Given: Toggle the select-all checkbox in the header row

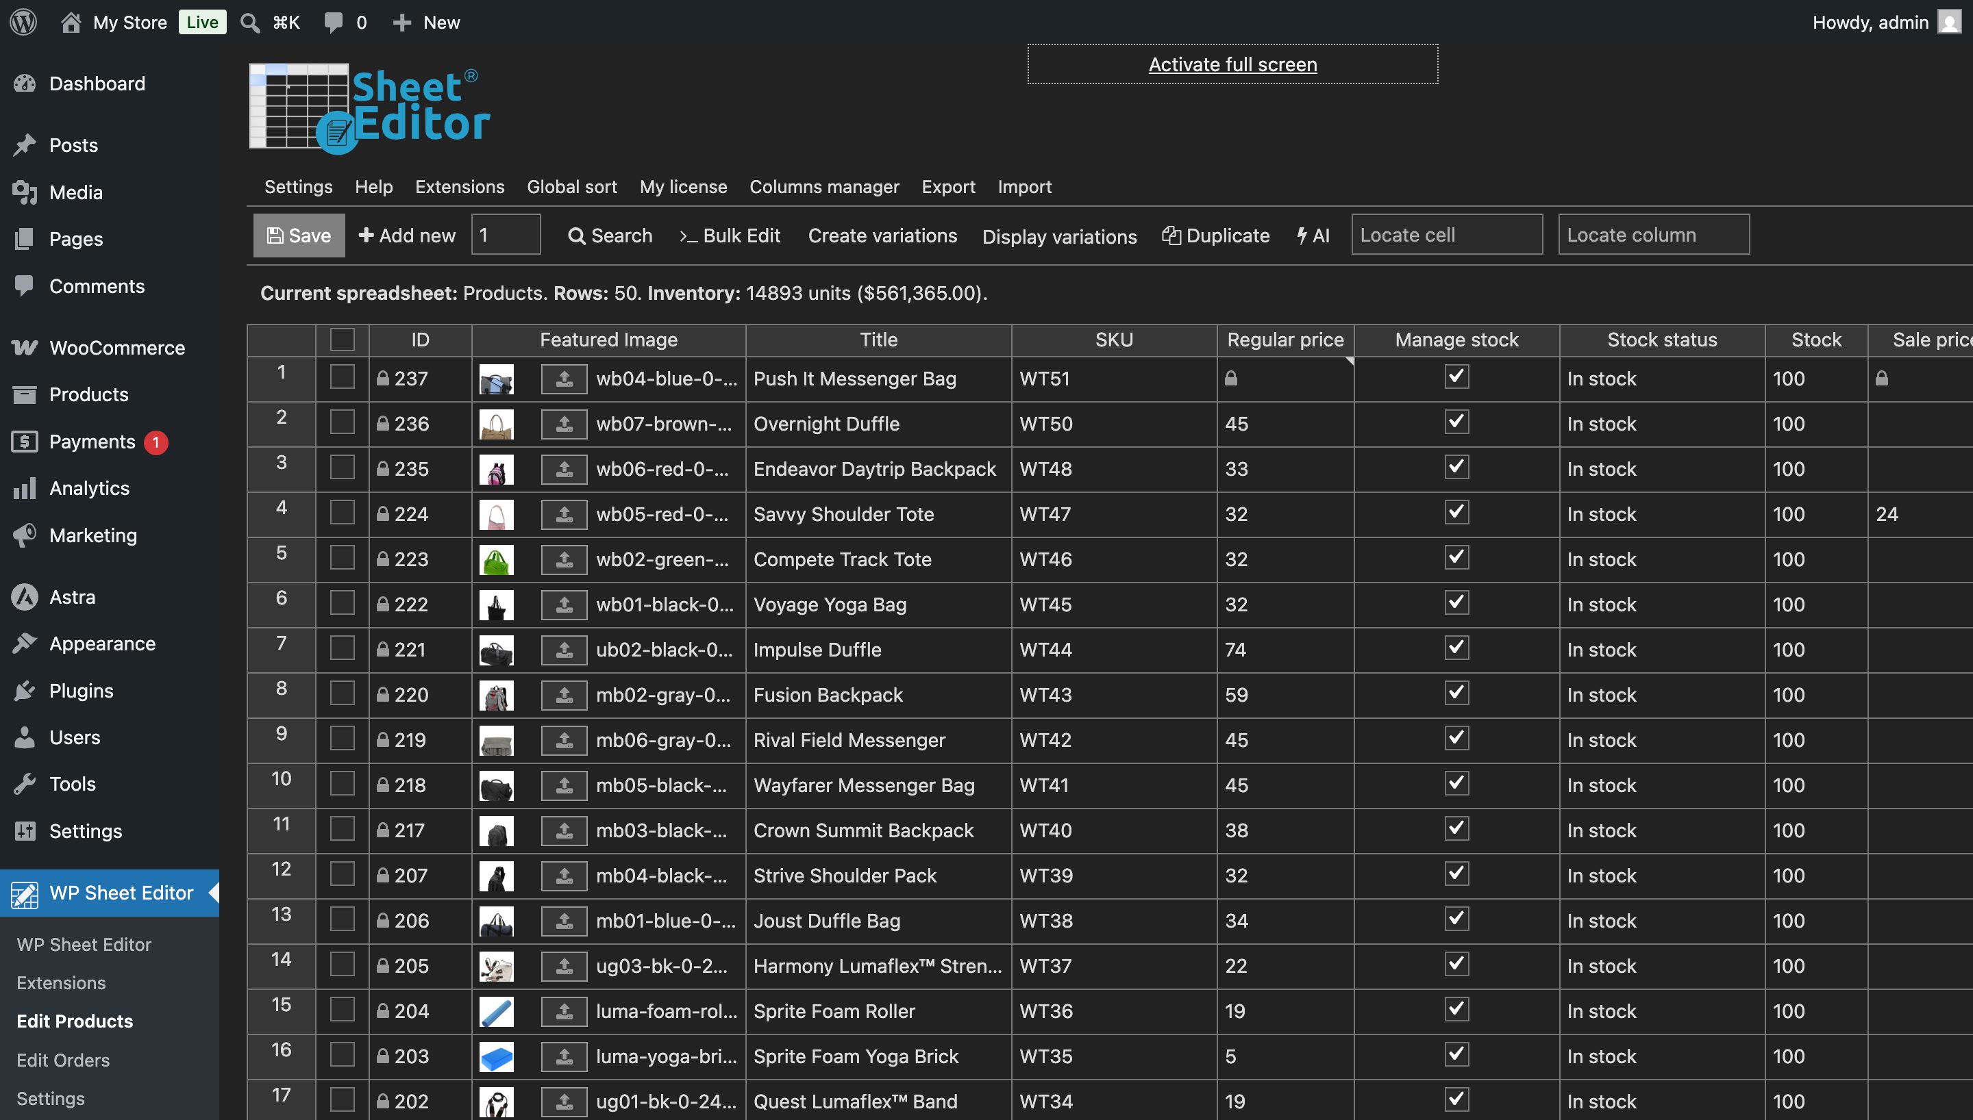Looking at the screenshot, I should click(343, 340).
